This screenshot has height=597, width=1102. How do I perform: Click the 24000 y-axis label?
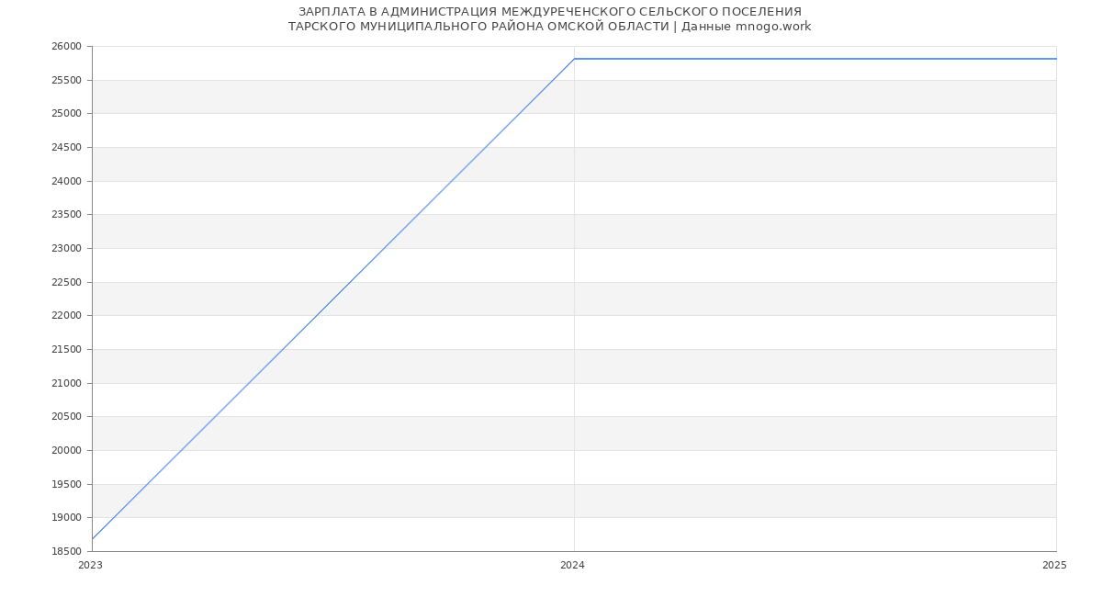pyautogui.click(x=66, y=182)
